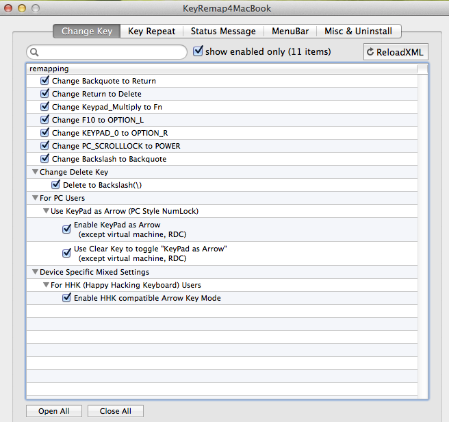Toggle Enable KeyPad as Arrow checkbox
449x422 pixels.
click(67, 229)
